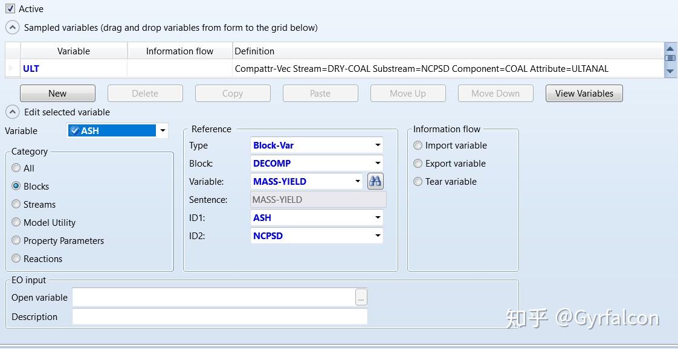Click the grid layout icon on scrollbar
The height and width of the screenshot is (349, 678).
click(670, 59)
